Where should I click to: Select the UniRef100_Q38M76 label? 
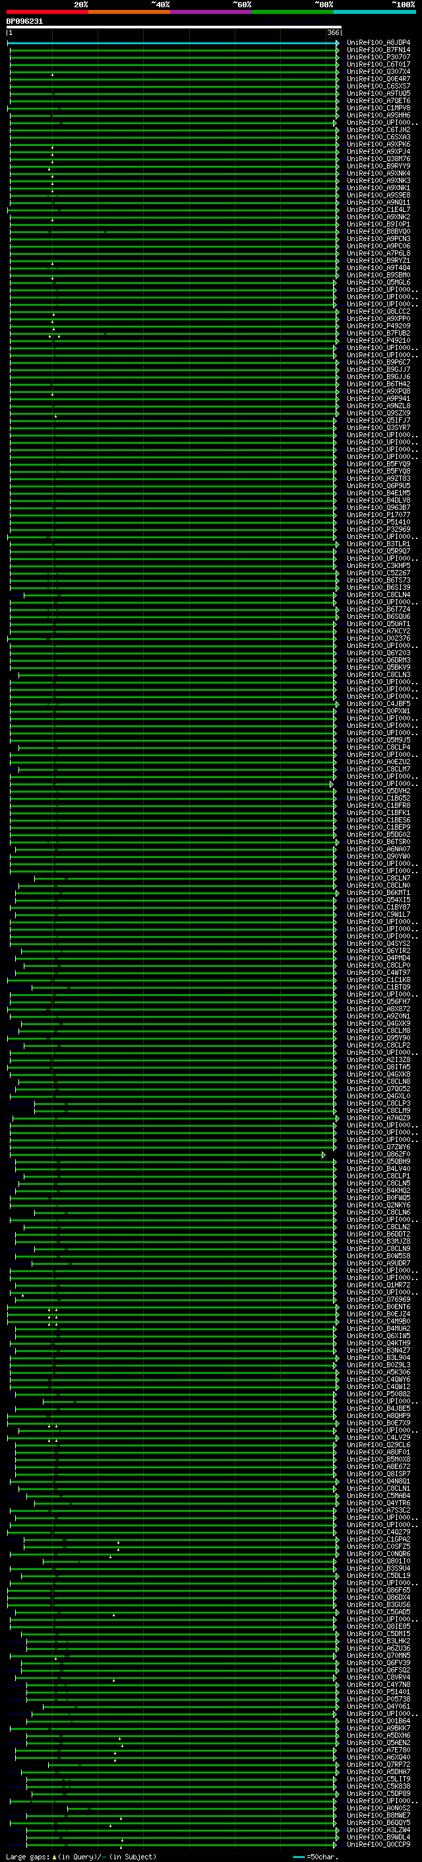coord(378,159)
